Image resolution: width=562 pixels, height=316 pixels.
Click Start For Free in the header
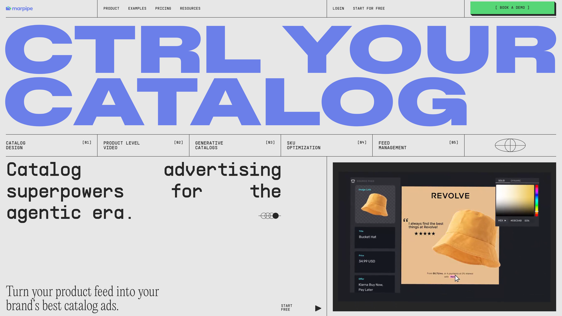click(369, 8)
